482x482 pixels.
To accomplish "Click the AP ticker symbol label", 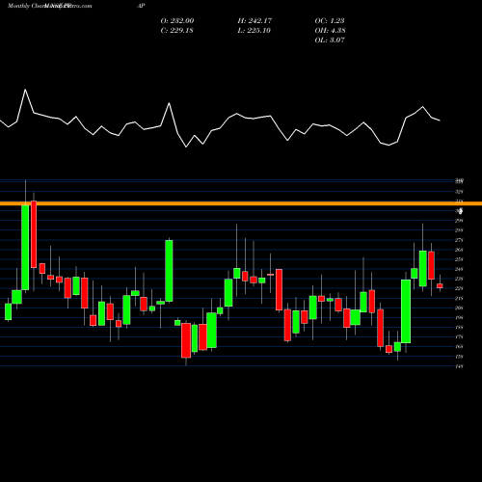I will 141,6.
